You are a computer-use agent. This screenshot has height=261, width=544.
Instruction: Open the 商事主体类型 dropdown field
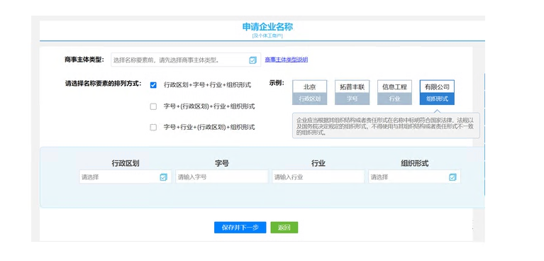(186, 60)
